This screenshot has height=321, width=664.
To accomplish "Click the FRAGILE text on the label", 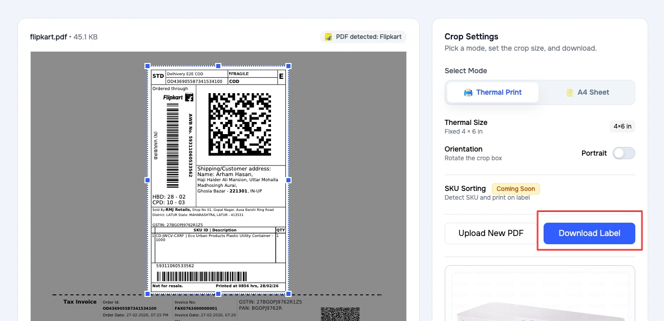I will [239, 74].
